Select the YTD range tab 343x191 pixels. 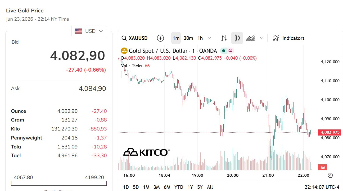click(179, 187)
